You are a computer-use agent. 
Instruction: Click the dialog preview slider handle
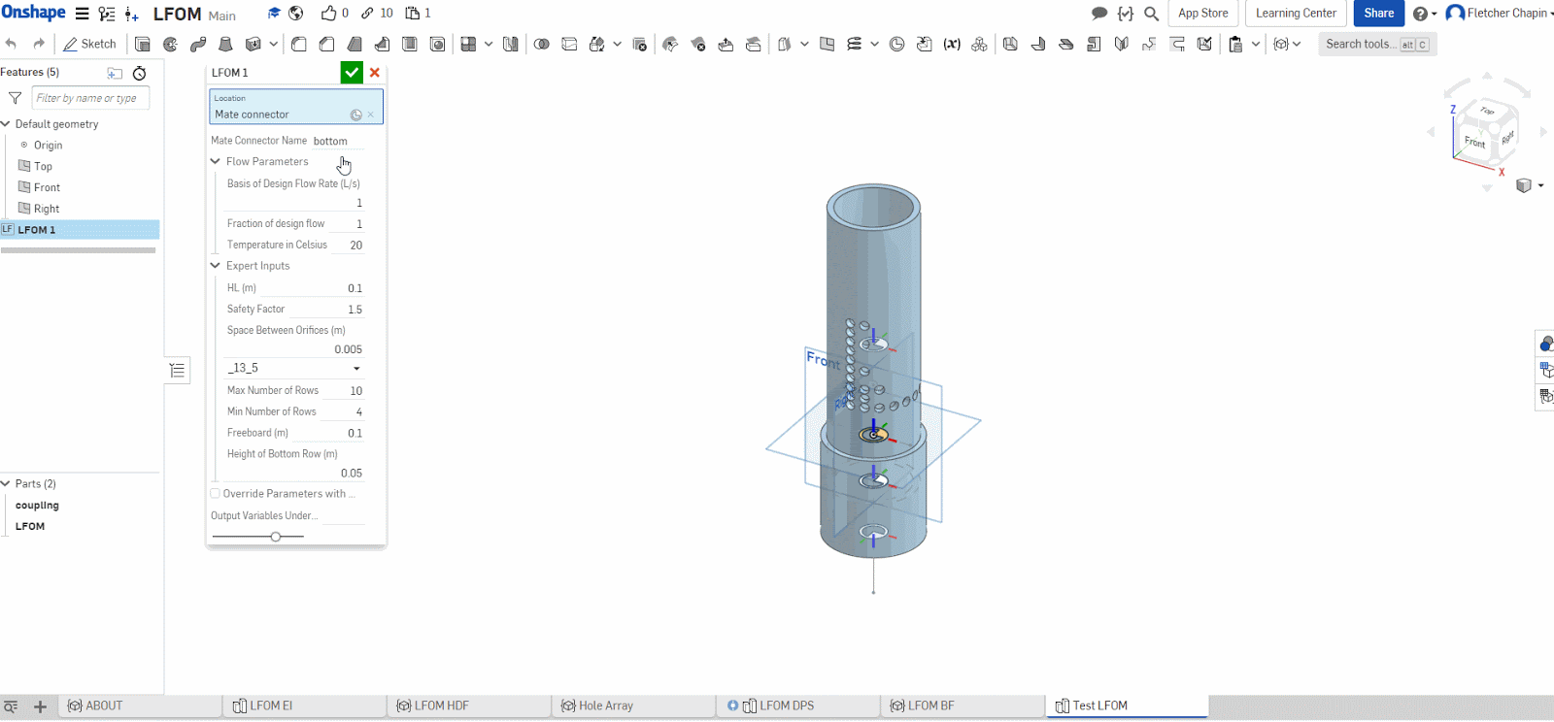tap(276, 536)
